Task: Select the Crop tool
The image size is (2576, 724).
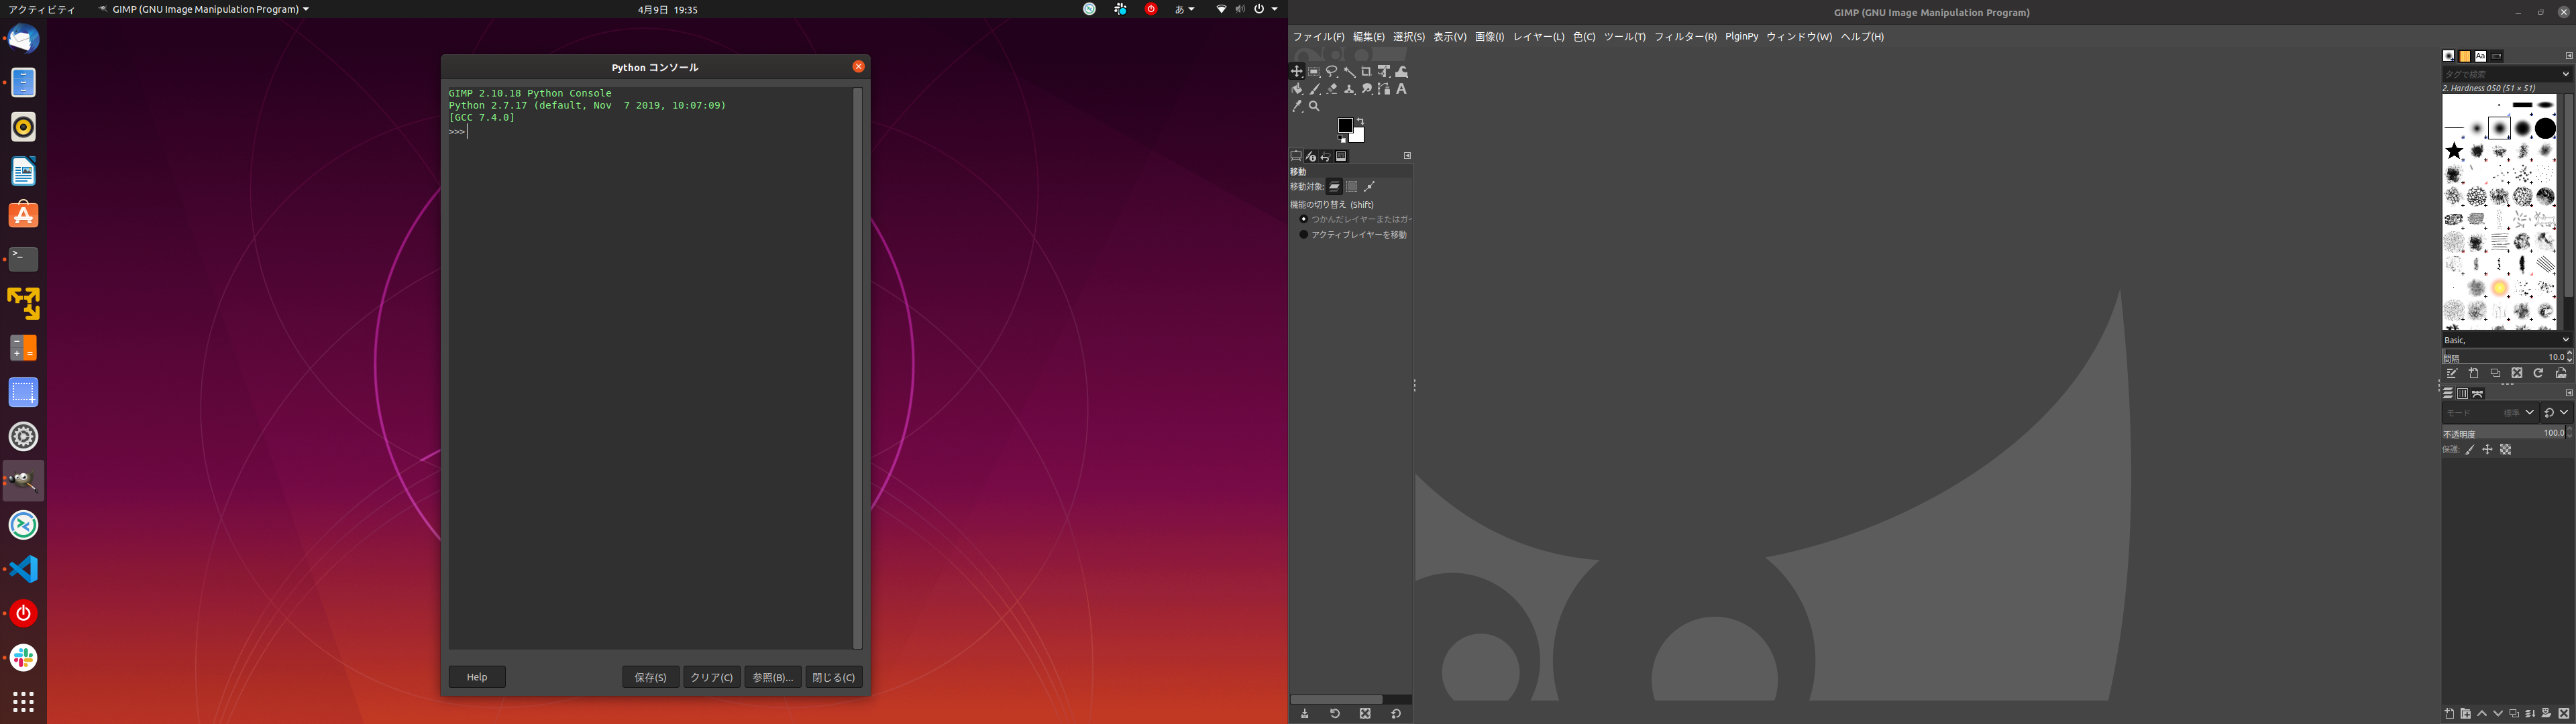Action: 1367,72
